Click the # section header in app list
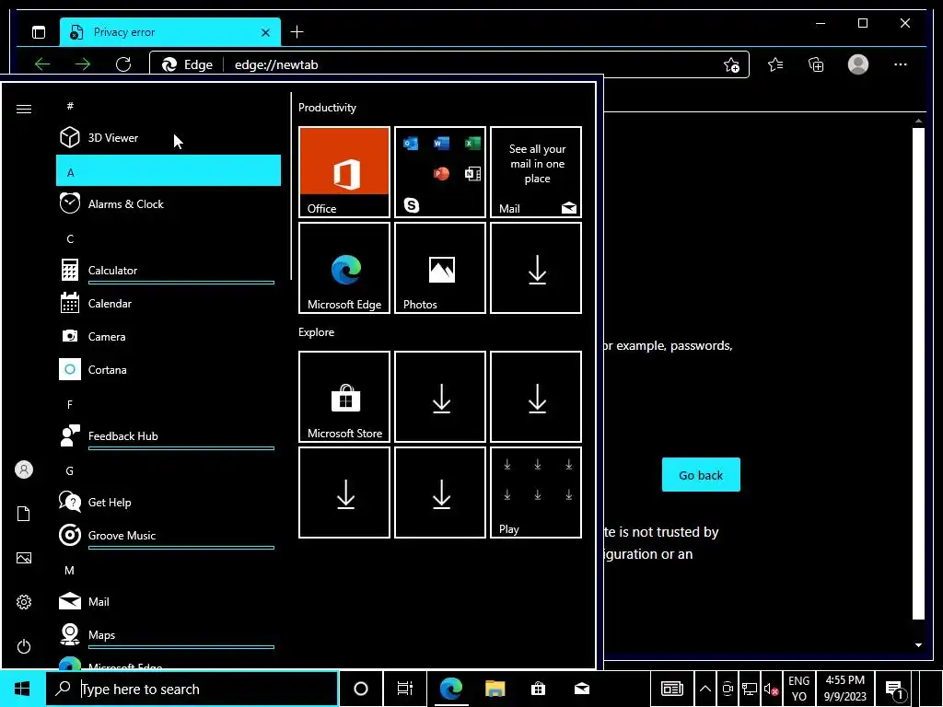Image resolution: width=943 pixels, height=707 pixels. click(169, 105)
